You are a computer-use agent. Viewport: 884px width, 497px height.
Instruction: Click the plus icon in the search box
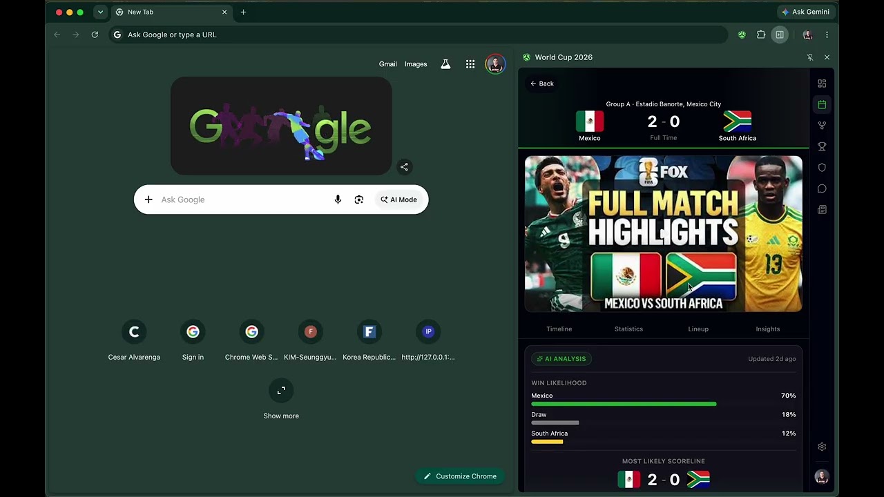click(x=148, y=199)
